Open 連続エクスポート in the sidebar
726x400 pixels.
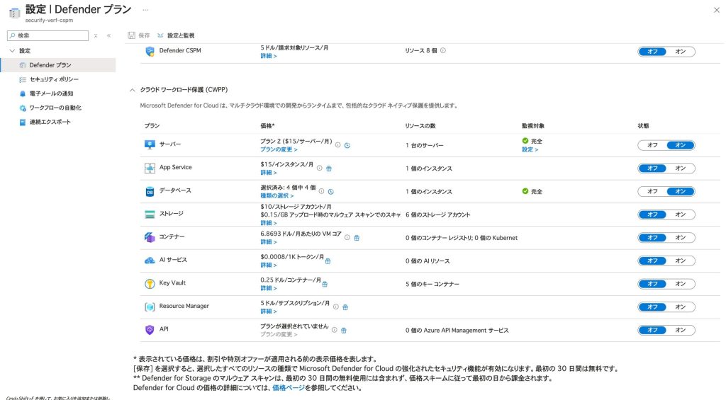pyautogui.click(x=50, y=122)
